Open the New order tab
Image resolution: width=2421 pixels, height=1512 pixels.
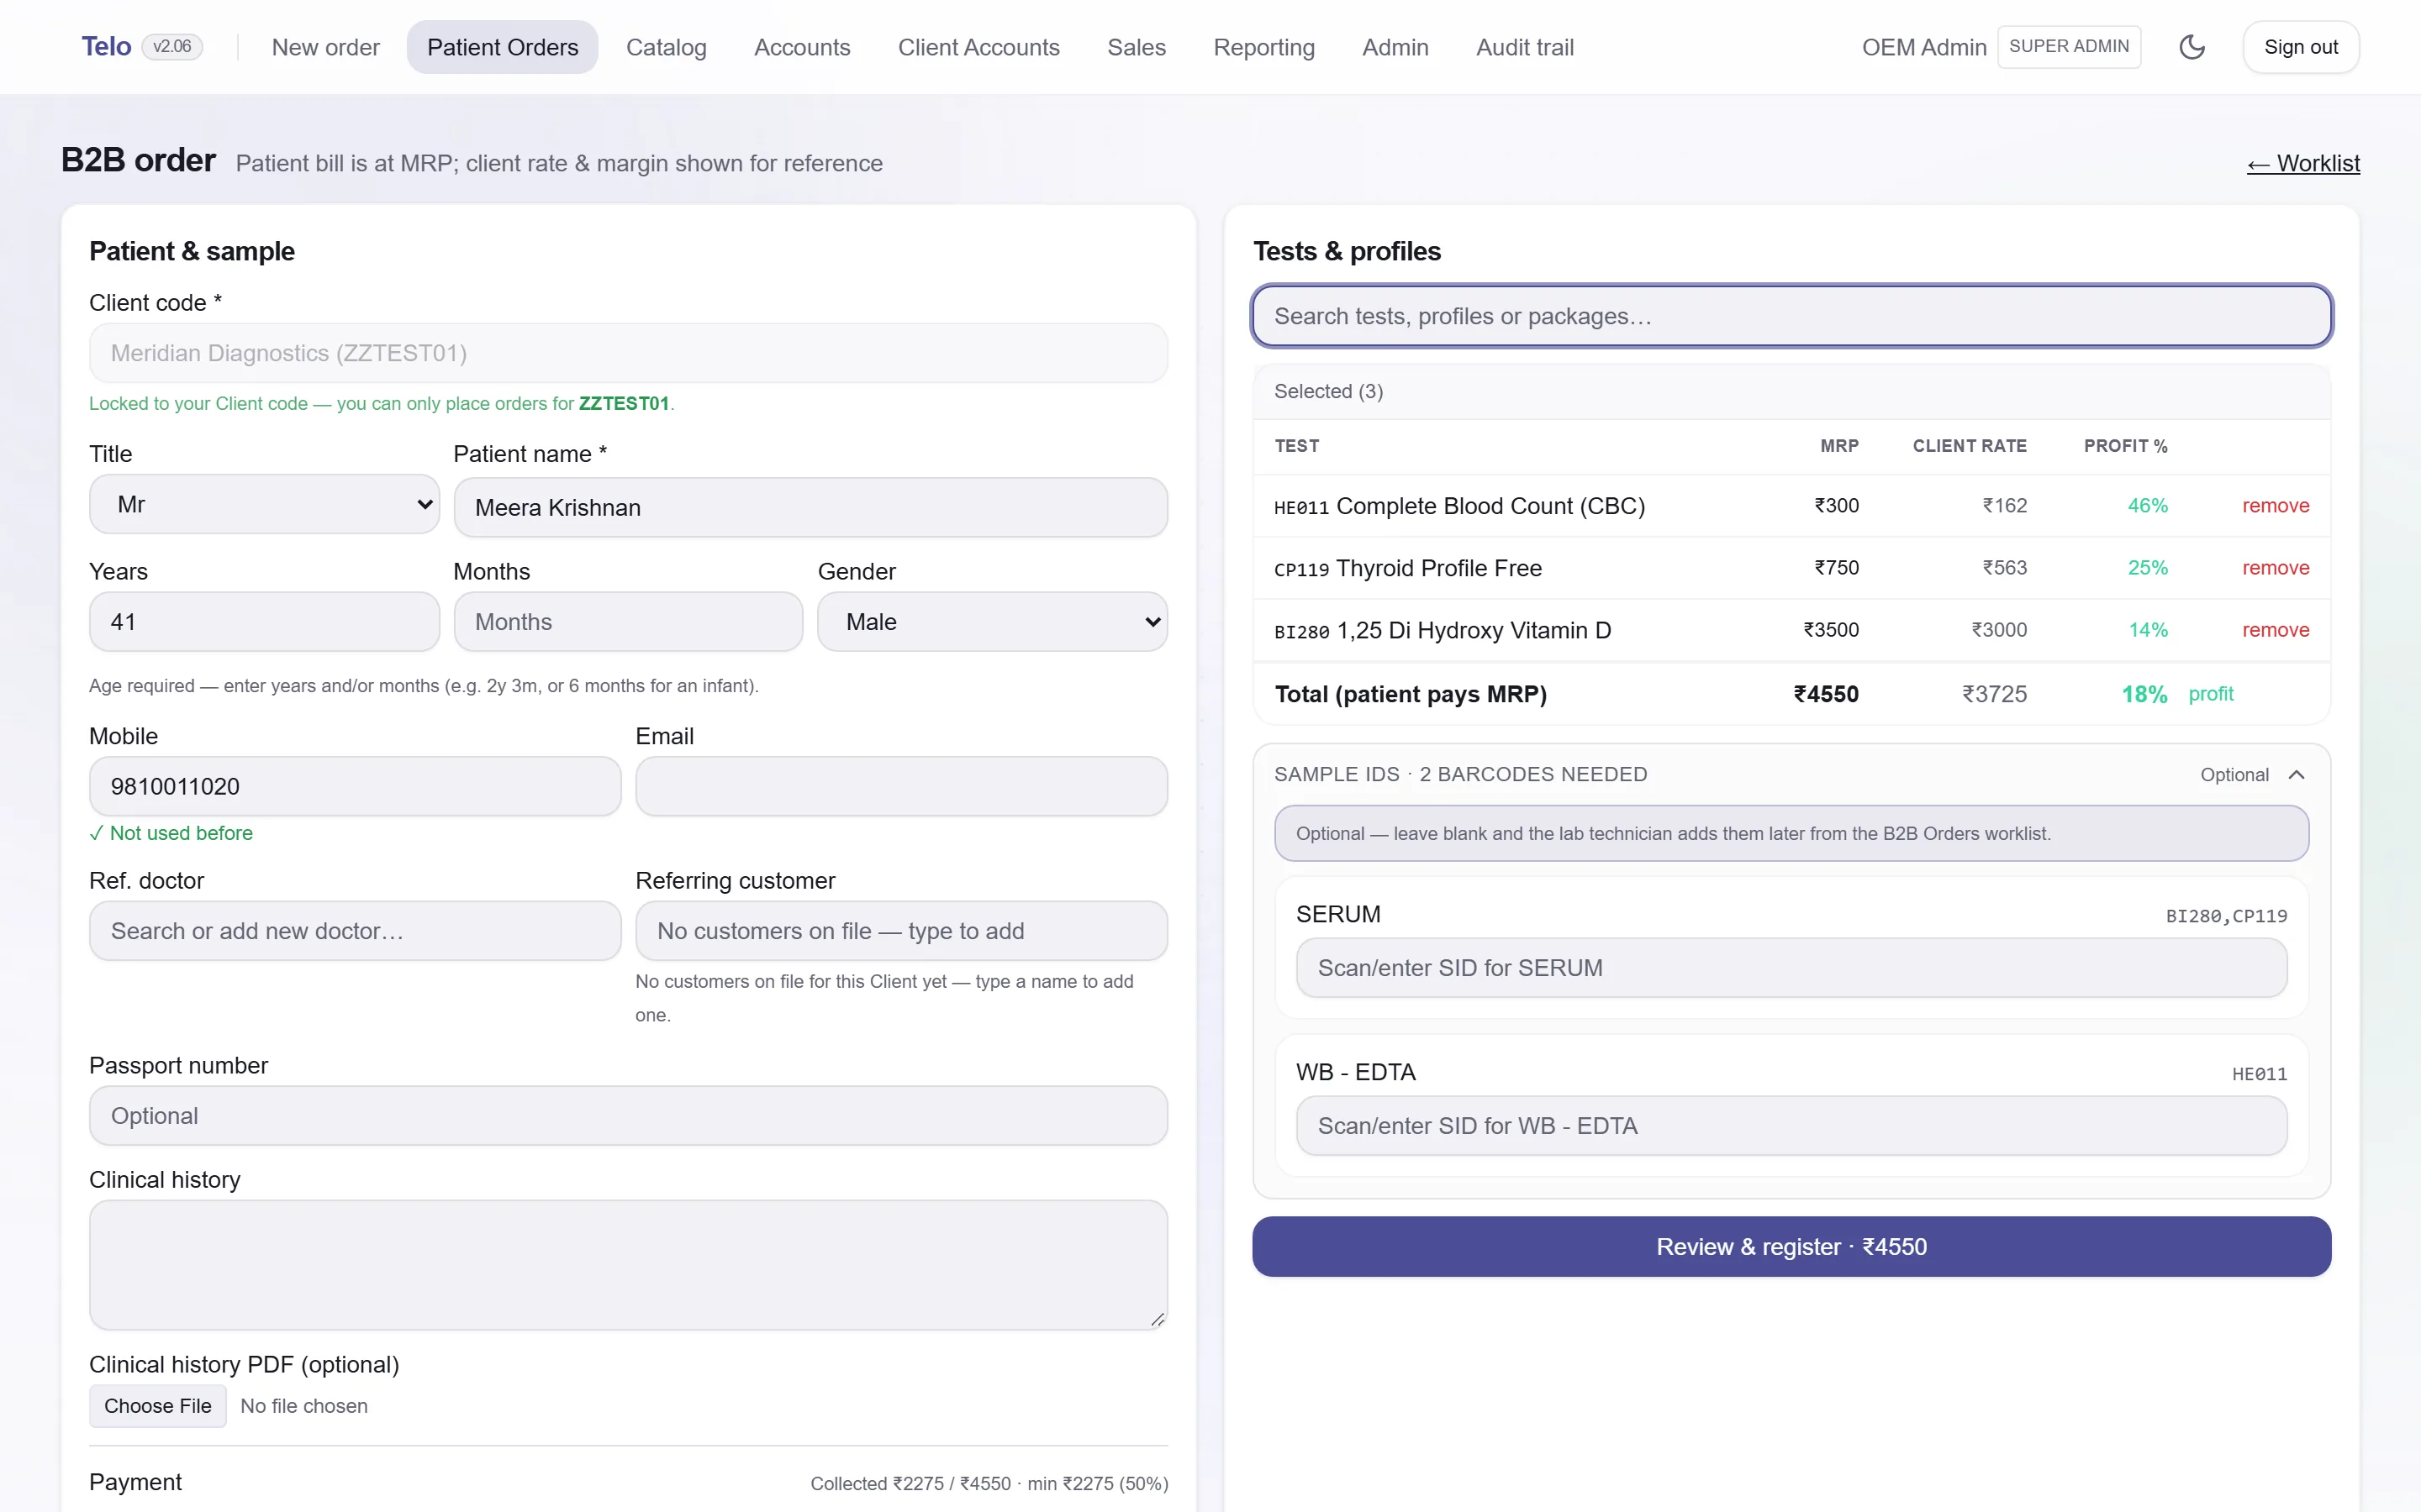click(325, 47)
